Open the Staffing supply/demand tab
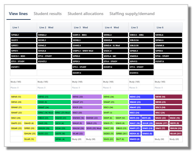 pos(132,14)
